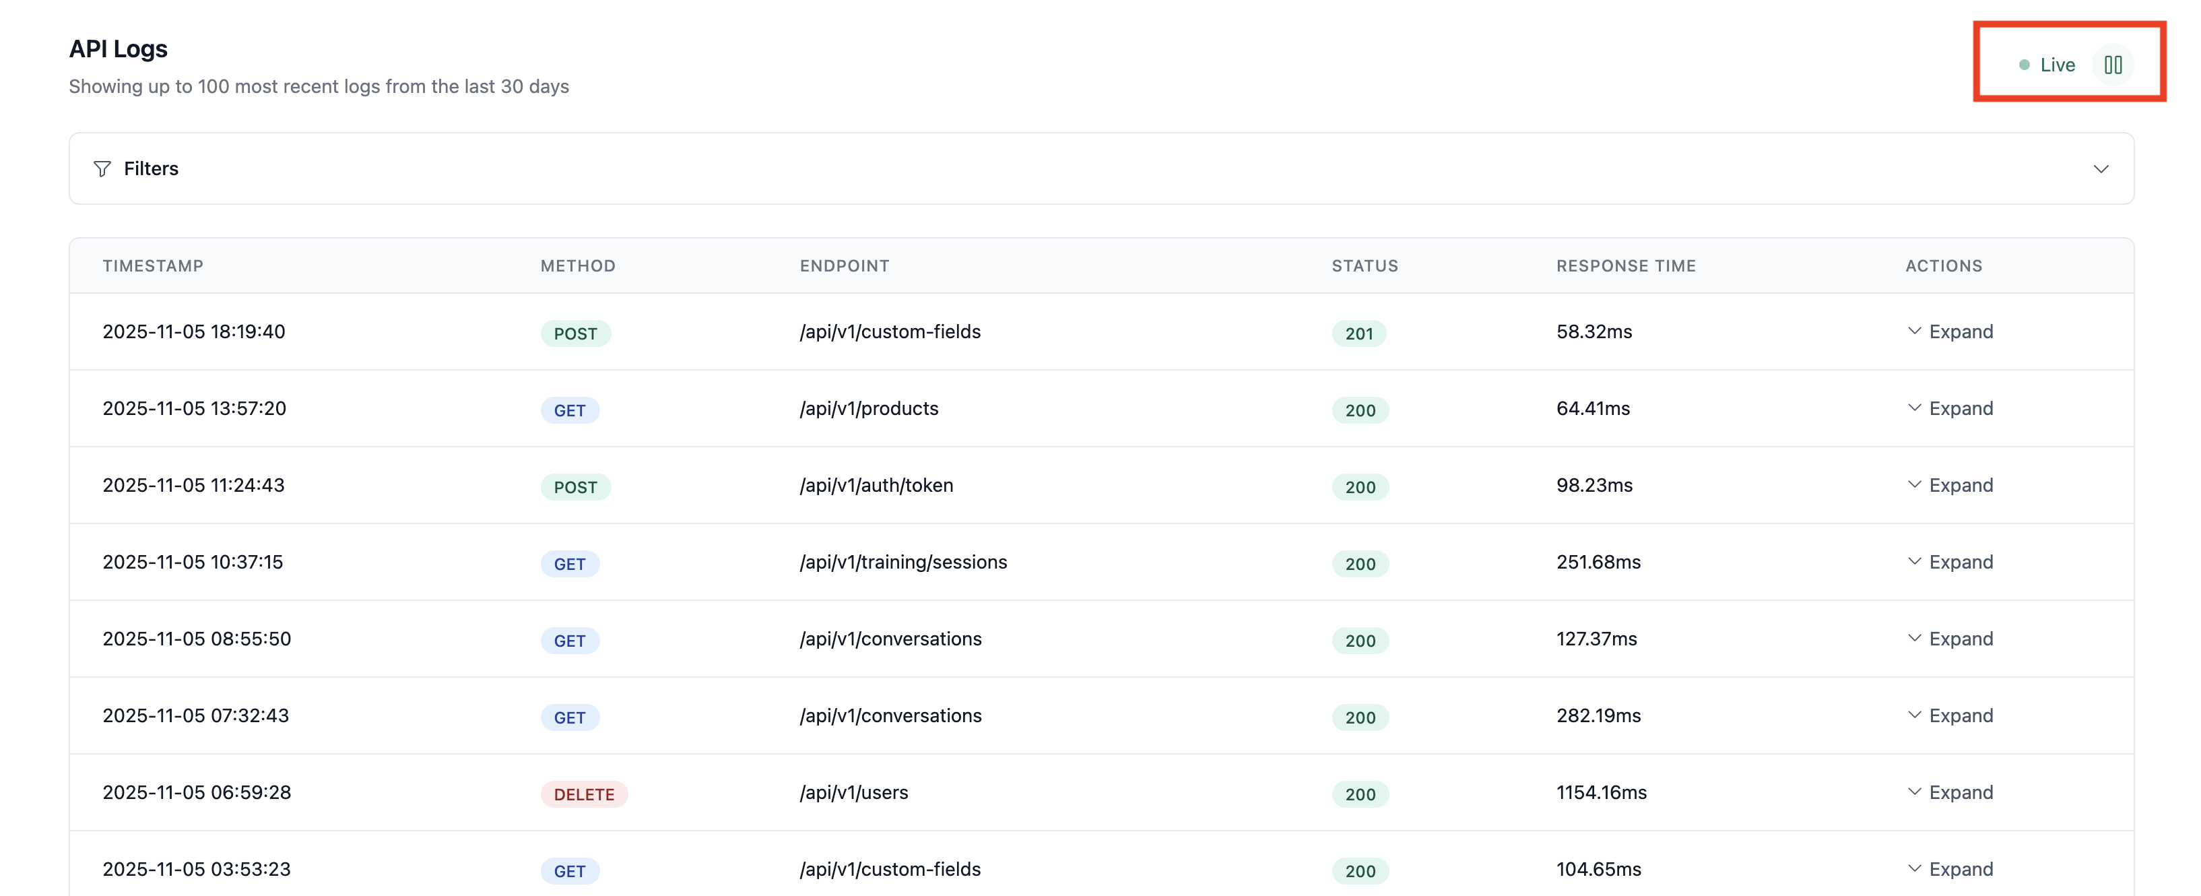The height and width of the screenshot is (896, 2201).
Task: Click the 200 badge on auth/token row
Action: (x=1359, y=487)
